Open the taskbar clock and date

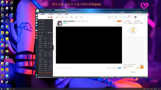tap(155, 89)
